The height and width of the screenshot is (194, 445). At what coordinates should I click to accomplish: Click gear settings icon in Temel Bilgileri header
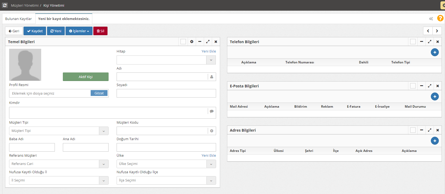pyautogui.click(x=192, y=42)
